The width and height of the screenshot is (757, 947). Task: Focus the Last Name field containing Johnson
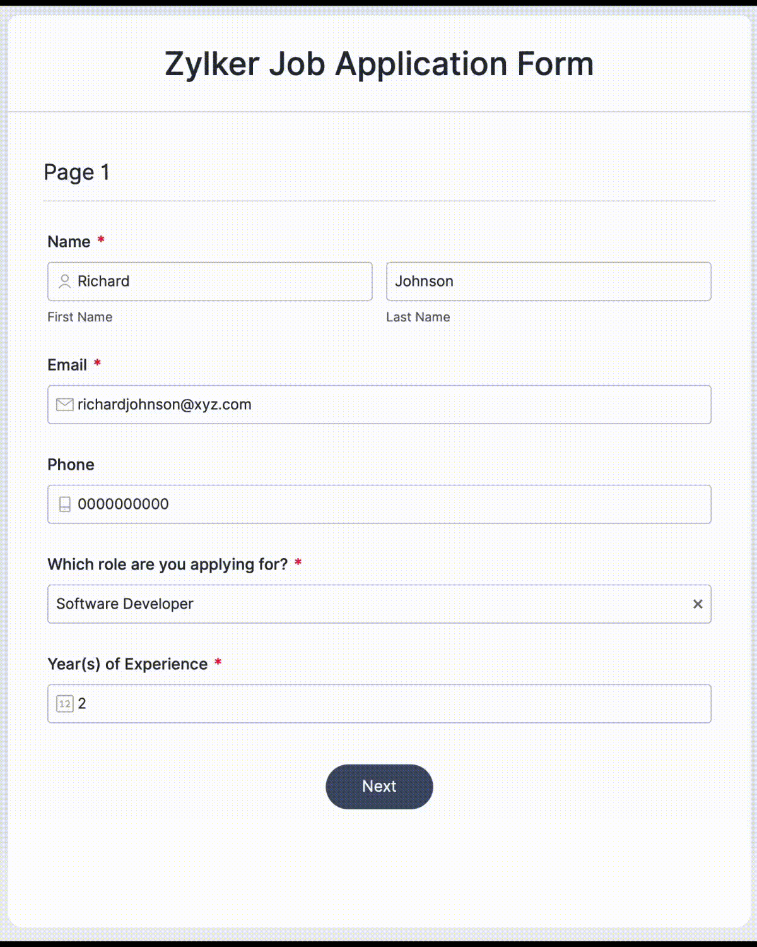pyautogui.click(x=548, y=282)
